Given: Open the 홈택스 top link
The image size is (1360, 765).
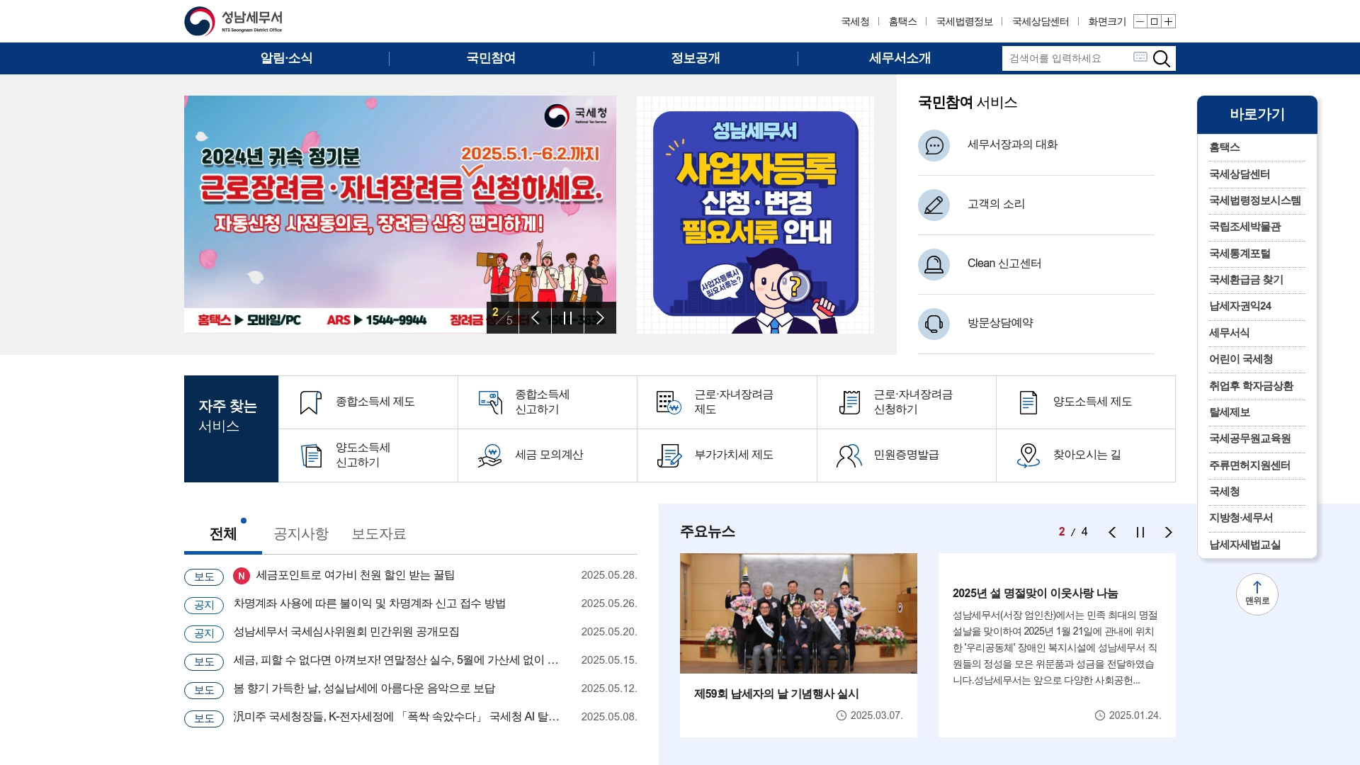Looking at the screenshot, I should click(x=902, y=21).
